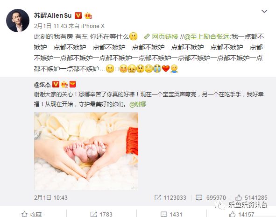Open 苏醒Allen Su username link
Viewport: 276px width, 217px height.
[53, 15]
